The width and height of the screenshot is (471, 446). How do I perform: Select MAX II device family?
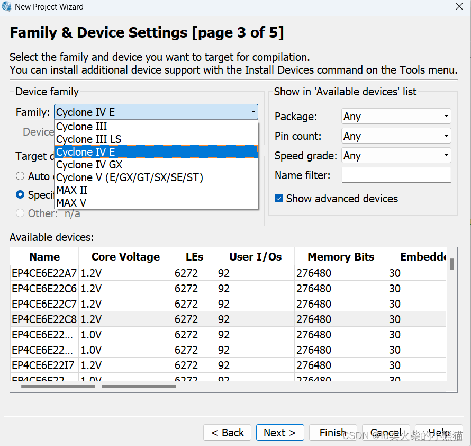(x=71, y=190)
